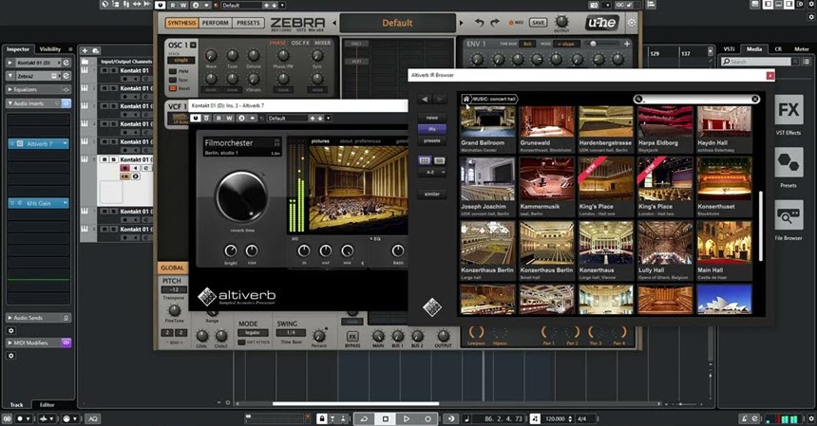Clear the Altiverb IR Browser search field
The image size is (817, 426).
755,99
